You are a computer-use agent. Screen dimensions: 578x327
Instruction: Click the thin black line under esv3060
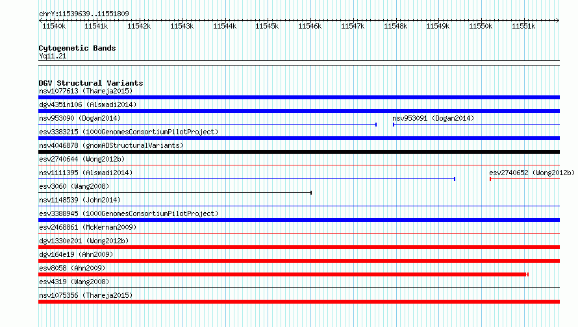(x=175, y=193)
